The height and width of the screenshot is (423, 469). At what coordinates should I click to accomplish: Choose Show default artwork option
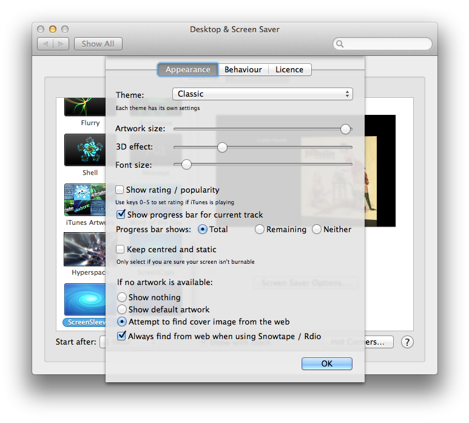[x=122, y=309]
